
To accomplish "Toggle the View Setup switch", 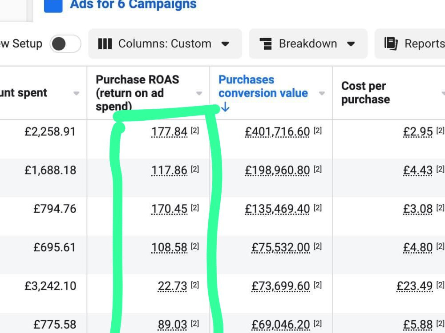I will pyautogui.click(x=65, y=44).
